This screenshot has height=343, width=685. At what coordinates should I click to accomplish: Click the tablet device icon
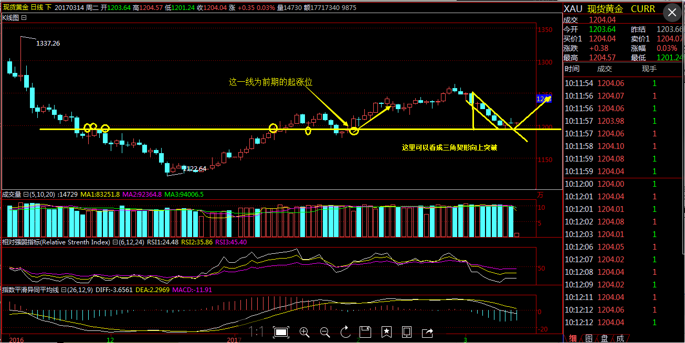tap(406, 332)
